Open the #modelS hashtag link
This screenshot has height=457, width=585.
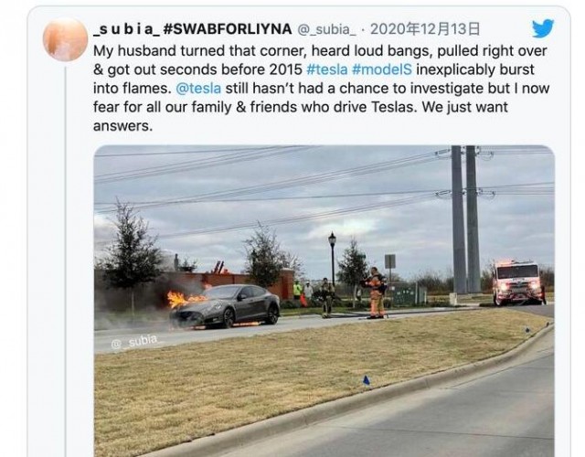(382, 69)
